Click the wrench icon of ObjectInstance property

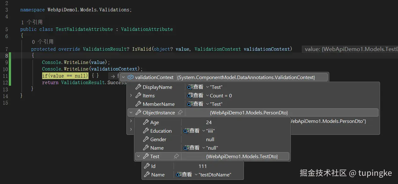pos(138,112)
